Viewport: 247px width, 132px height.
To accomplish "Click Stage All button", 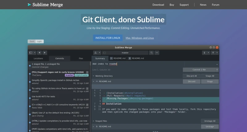I will [x=210, y=76].
